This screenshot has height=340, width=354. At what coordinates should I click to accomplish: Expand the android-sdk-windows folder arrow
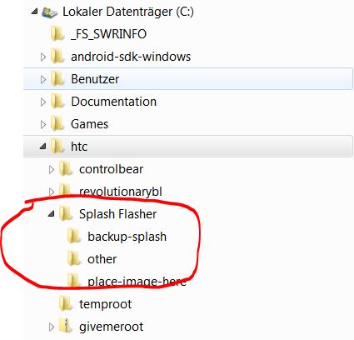point(43,57)
